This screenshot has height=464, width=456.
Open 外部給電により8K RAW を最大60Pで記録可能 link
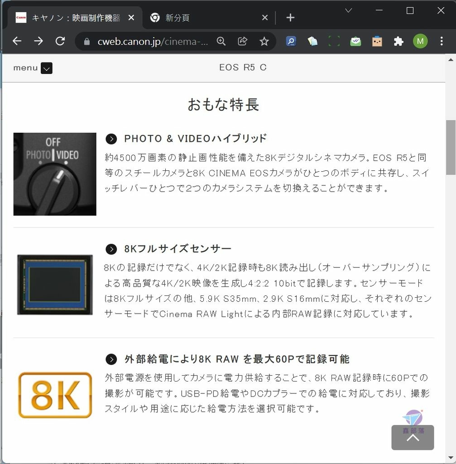[237, 359]
